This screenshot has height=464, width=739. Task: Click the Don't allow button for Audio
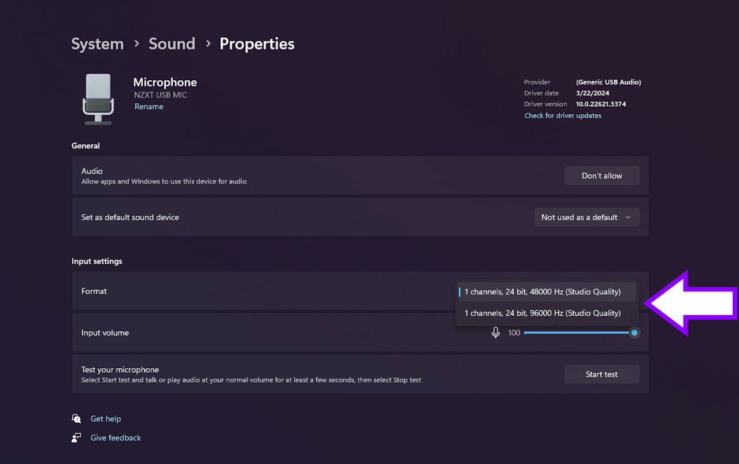click(x=601, y=175)
